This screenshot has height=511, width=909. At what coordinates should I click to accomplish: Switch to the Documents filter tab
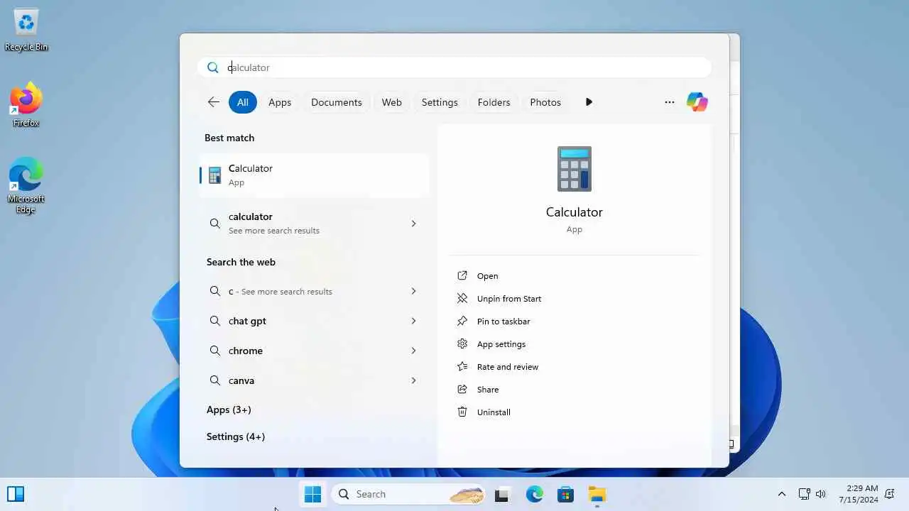(x=337, y=102)
